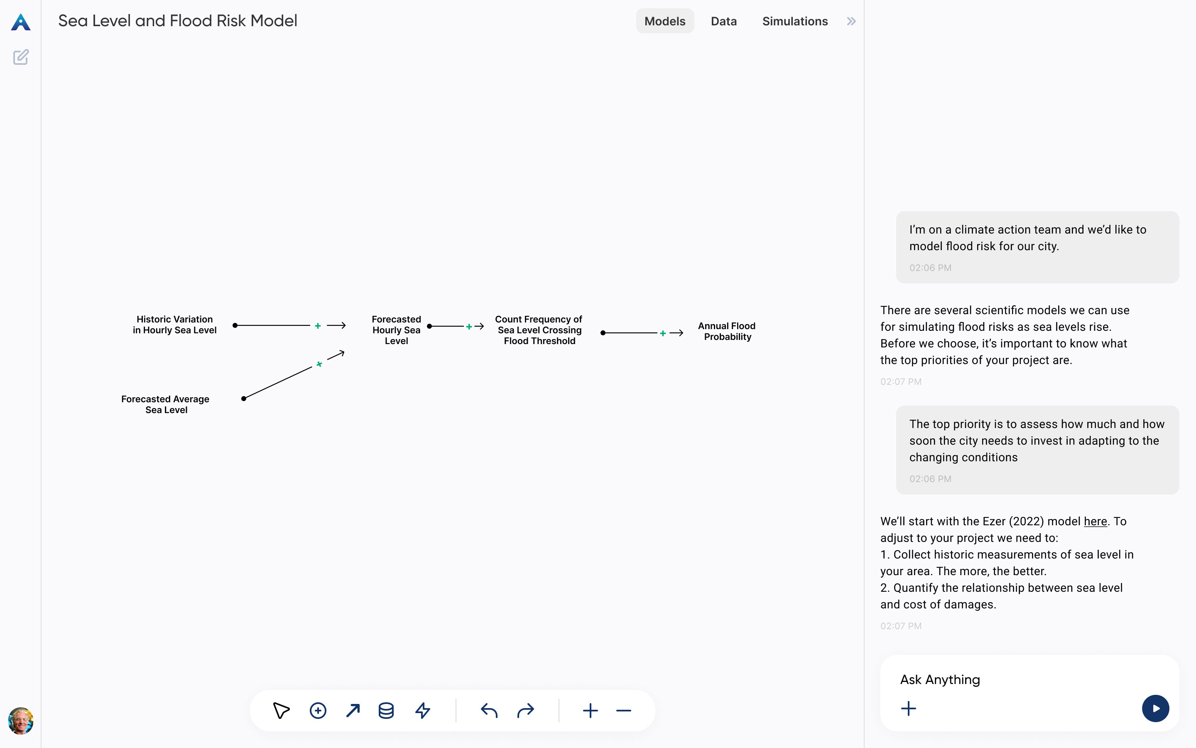Click the database stack icon

pyautogui.click(x=386, y=711)
